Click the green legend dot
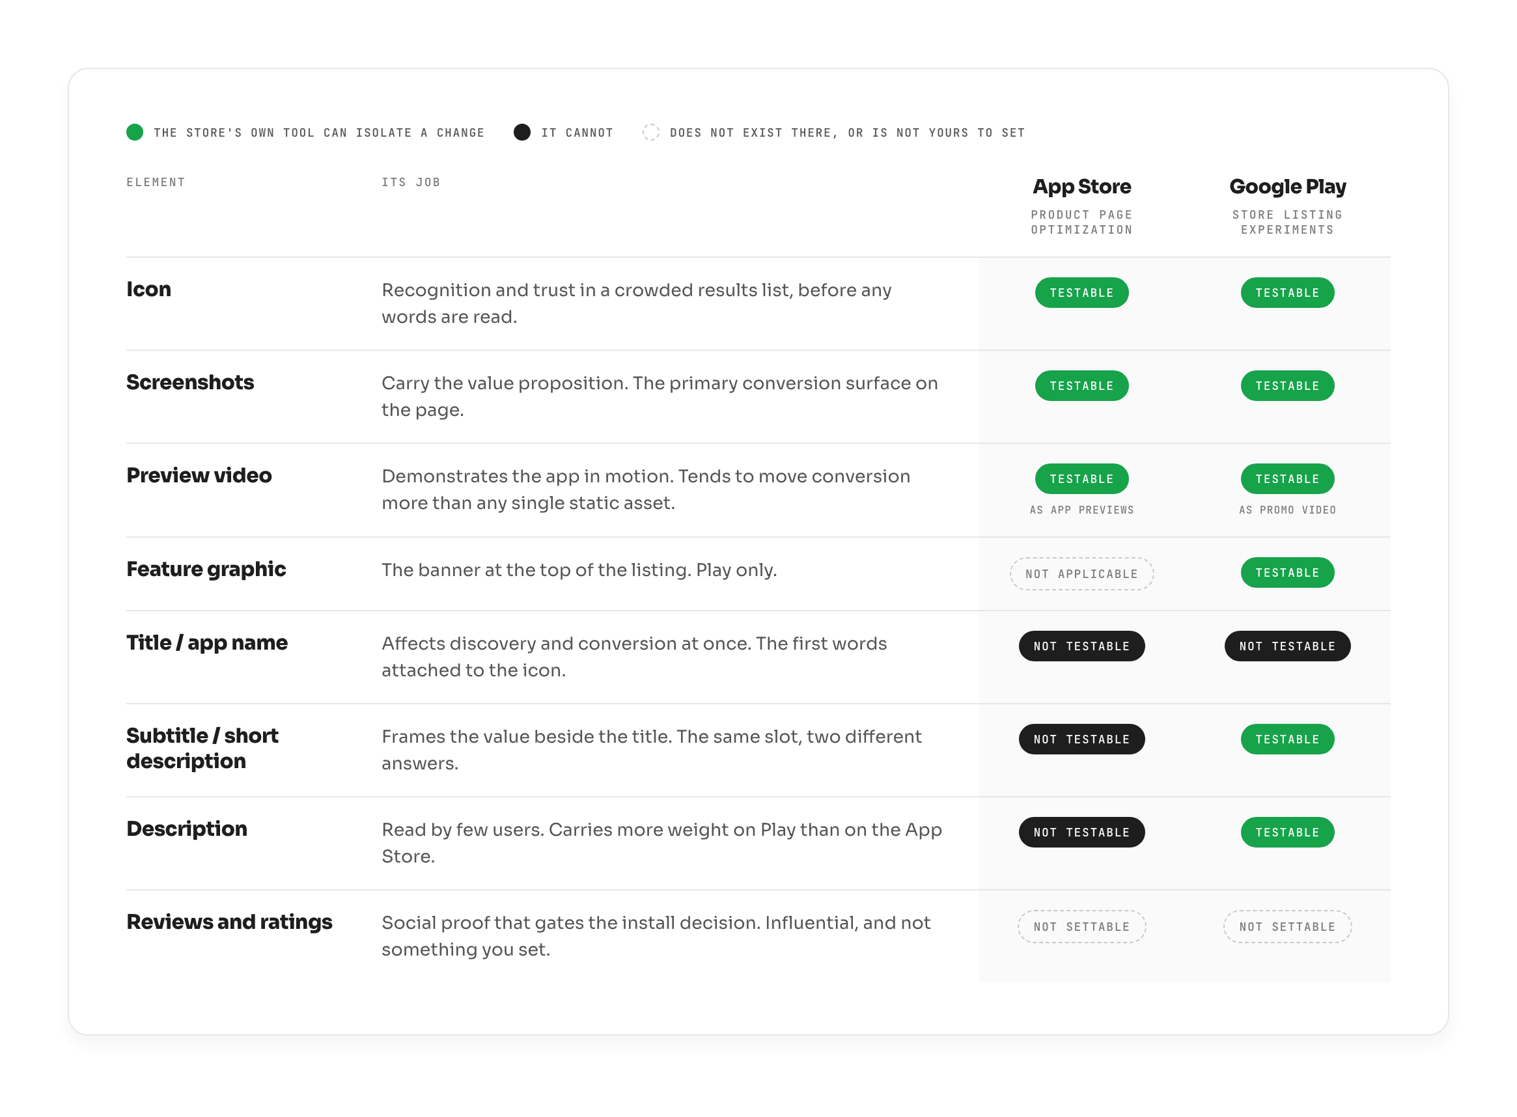 pyautogui.click(x=135, y=133)
